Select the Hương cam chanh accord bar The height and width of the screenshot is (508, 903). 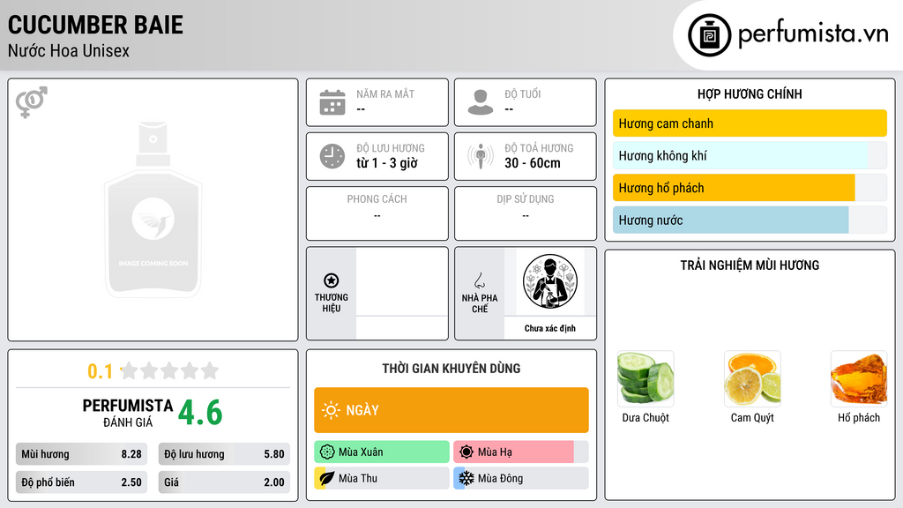[x=750, y=123]
